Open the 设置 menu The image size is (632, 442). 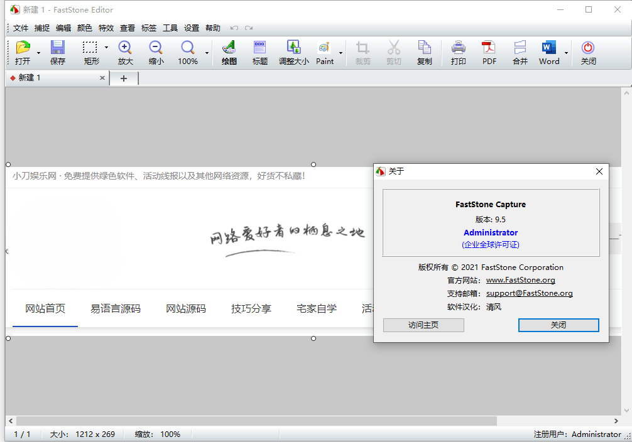coord(192,28)
